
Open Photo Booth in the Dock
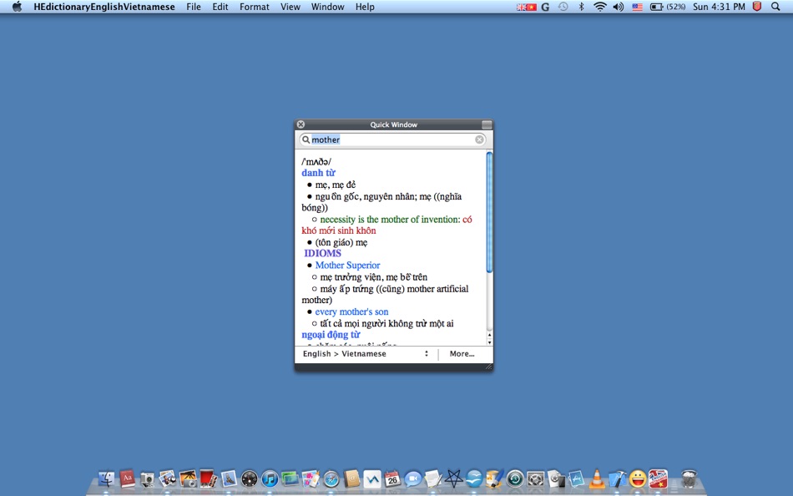point(209,478)
